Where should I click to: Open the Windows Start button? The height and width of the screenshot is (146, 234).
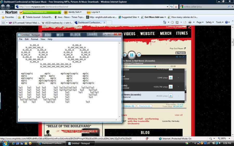pyautogui.click(x=5, y=143)
